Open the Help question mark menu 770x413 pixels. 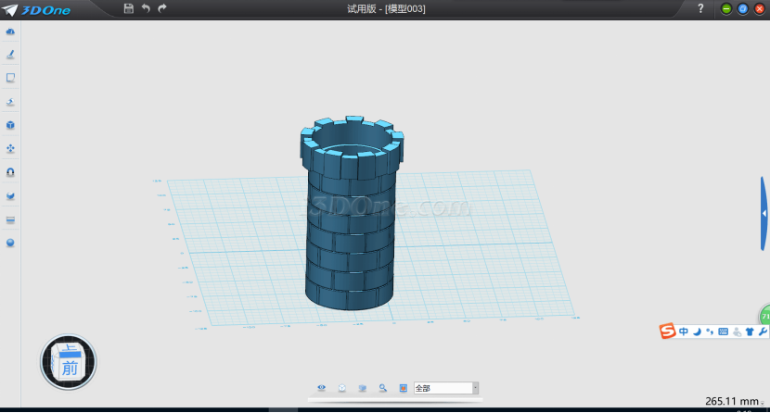coord(700,8)
